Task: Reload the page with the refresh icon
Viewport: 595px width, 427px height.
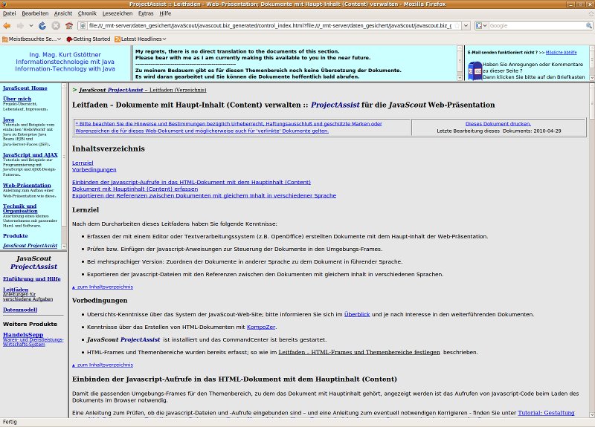Action: [43, 25]
